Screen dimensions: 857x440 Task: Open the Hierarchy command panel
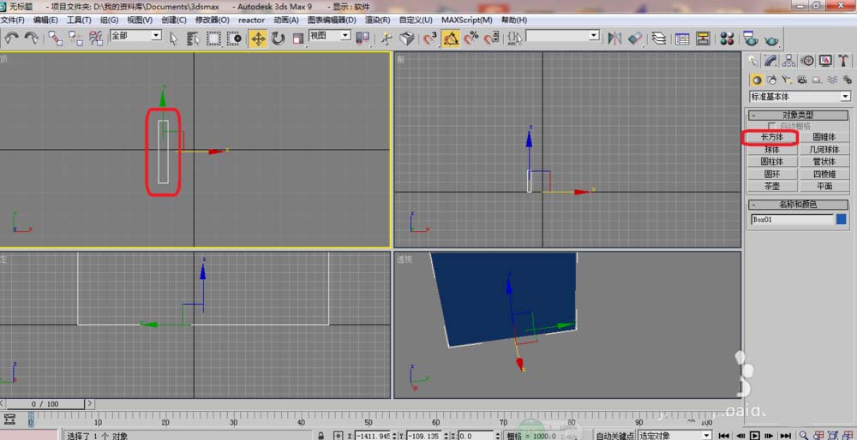coord(788,61)
